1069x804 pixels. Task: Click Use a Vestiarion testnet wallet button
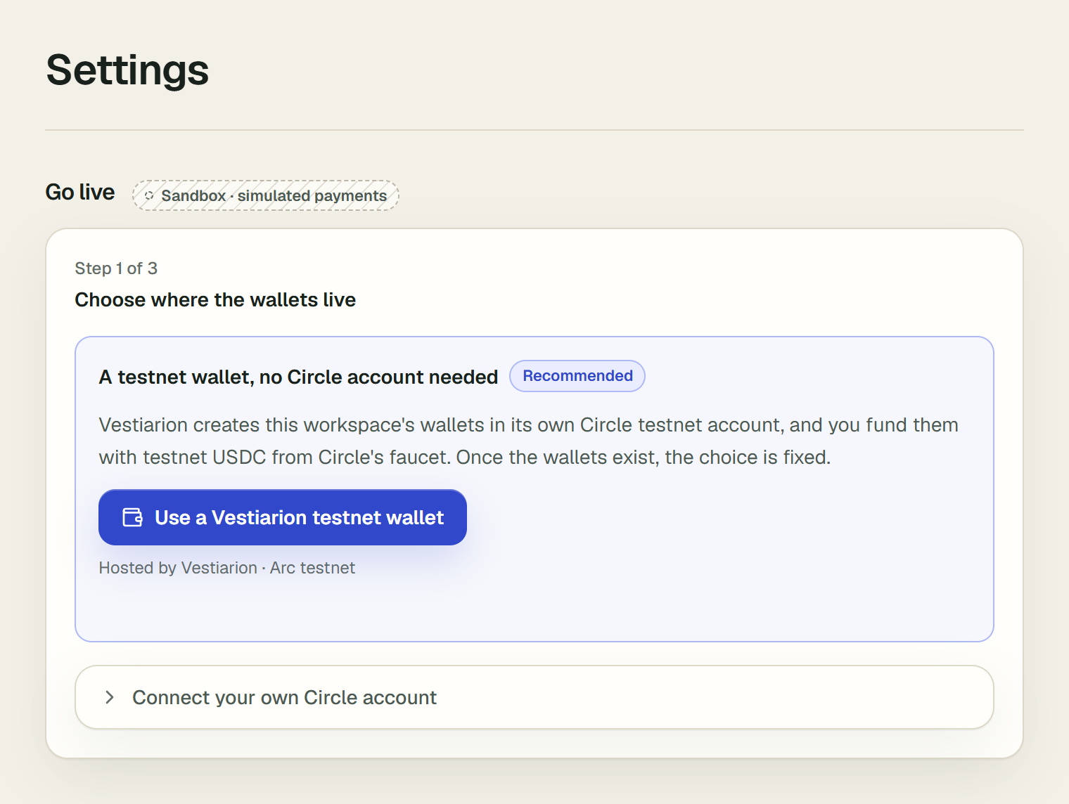point(283,517)
